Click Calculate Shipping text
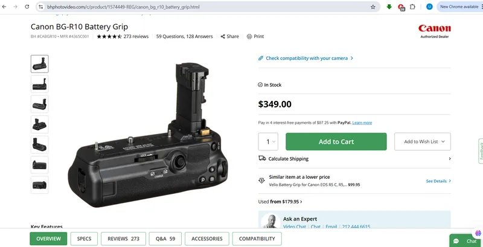The height and width of the screenshot is (247, 483). click(289, 159)
